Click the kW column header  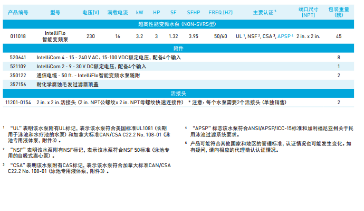pyautogui.click(x=139, y=13)
